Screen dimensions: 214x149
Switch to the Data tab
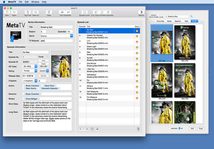point(186,21)
